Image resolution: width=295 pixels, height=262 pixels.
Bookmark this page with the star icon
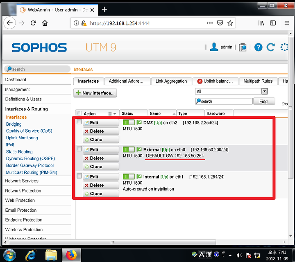pos(230,23)
